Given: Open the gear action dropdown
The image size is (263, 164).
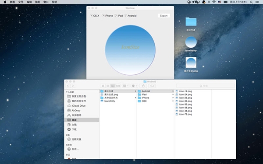Looking at the screenshot, I should pyautogui.click(x=135, y=86).
